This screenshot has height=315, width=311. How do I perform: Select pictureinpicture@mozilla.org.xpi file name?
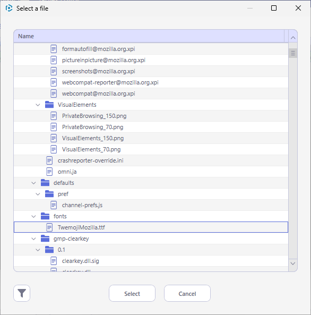point(103,60)
